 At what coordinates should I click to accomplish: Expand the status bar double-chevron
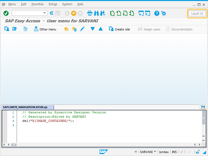point(136,152)
